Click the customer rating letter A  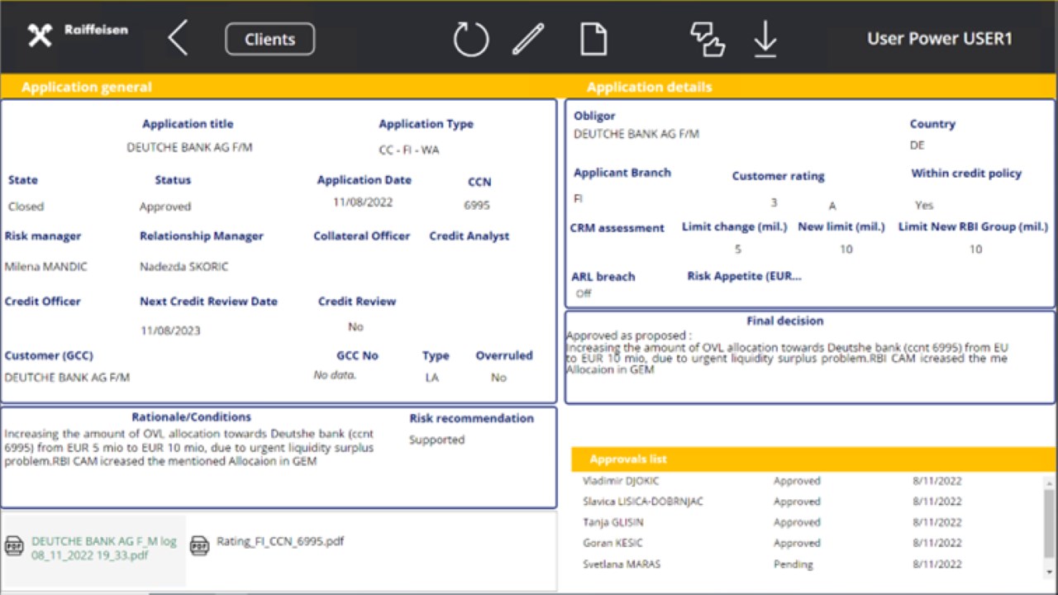click(x=832, y=207)
